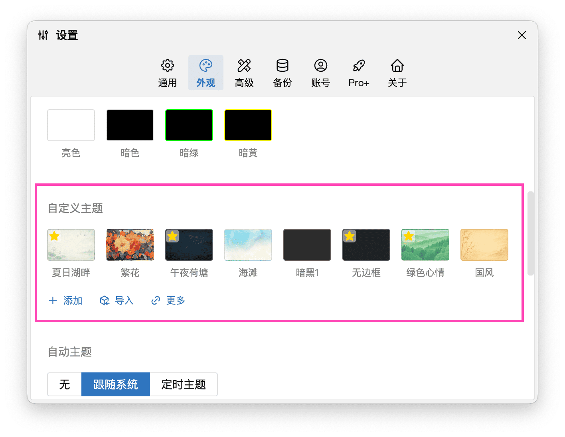Open the 备份 backup tab
Screen dimensions: 565x437
click(x=282, y=73)
